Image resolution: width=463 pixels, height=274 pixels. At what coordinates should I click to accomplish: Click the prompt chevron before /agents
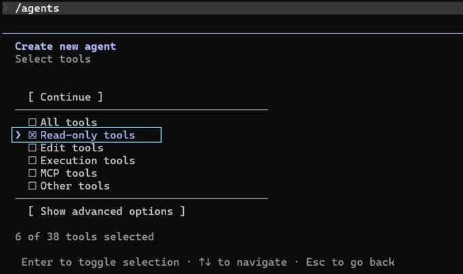[x=5, y=8]
